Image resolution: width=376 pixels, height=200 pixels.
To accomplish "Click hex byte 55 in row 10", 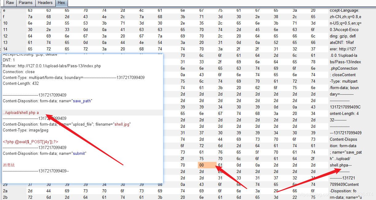I will 67,23.
